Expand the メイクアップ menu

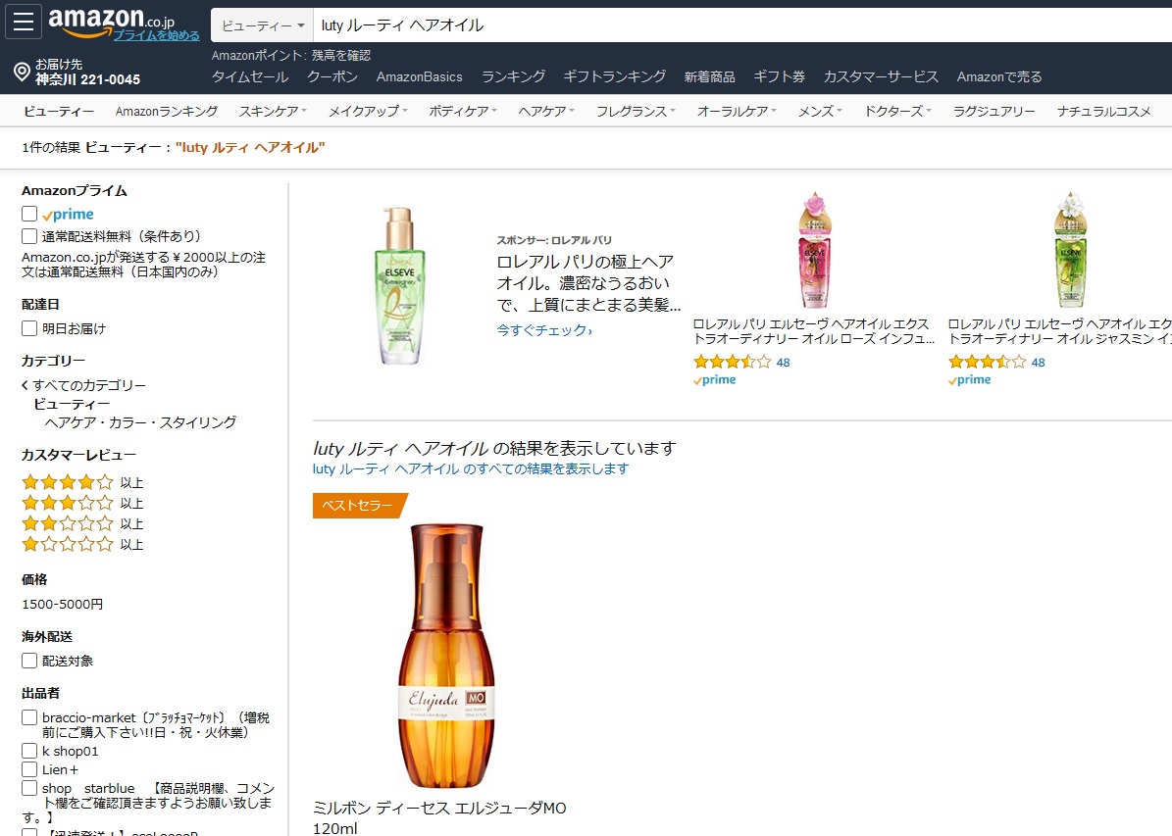click(368, 112)
